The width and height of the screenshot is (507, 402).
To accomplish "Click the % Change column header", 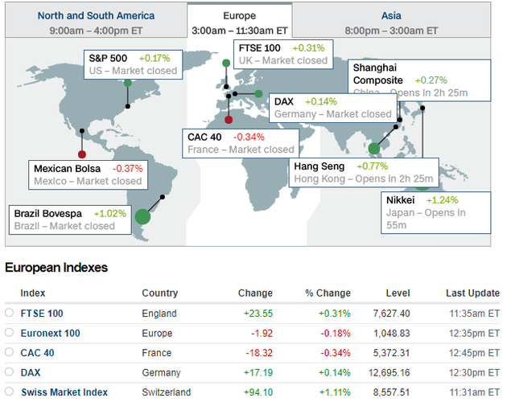I will (328, 293).
